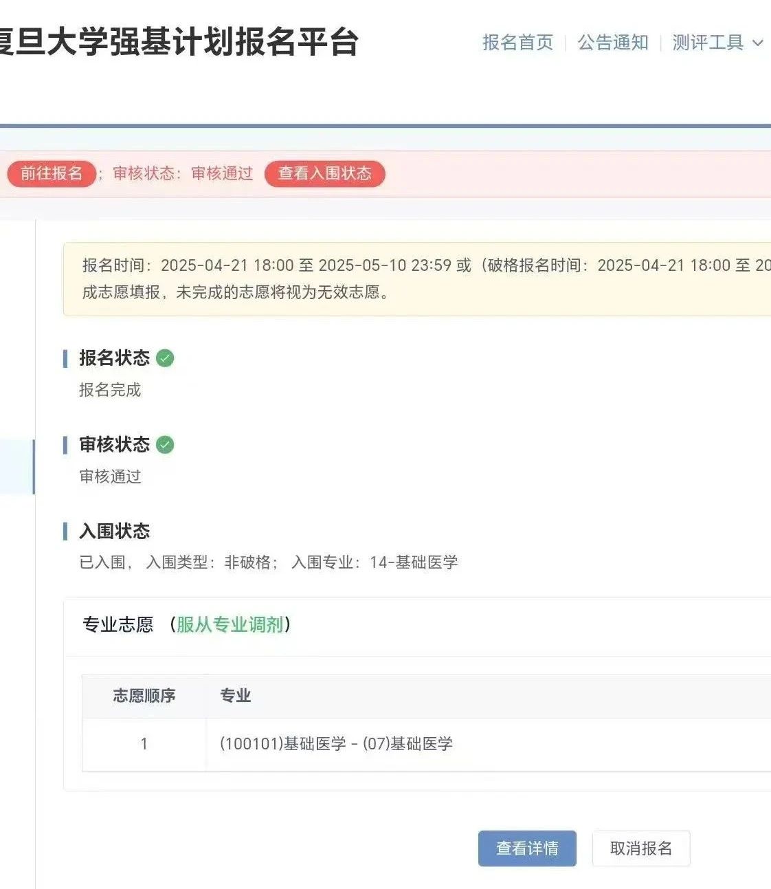Click the 查看入围状态 button
The image size is (771, 889).
324,173
